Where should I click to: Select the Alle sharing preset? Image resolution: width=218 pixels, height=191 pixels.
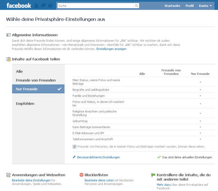38,71
